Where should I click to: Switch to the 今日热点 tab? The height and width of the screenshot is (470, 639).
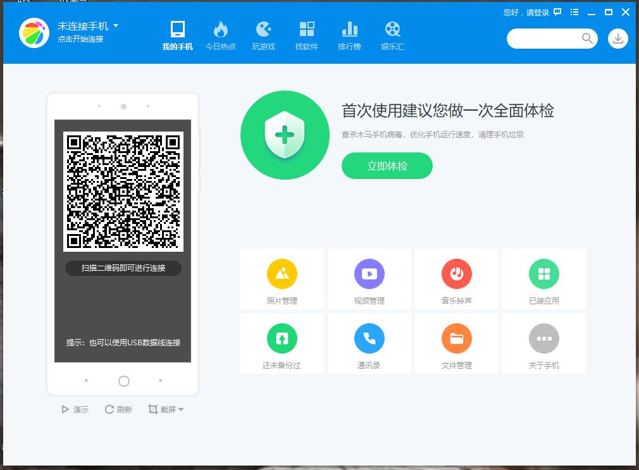(220, 36)
